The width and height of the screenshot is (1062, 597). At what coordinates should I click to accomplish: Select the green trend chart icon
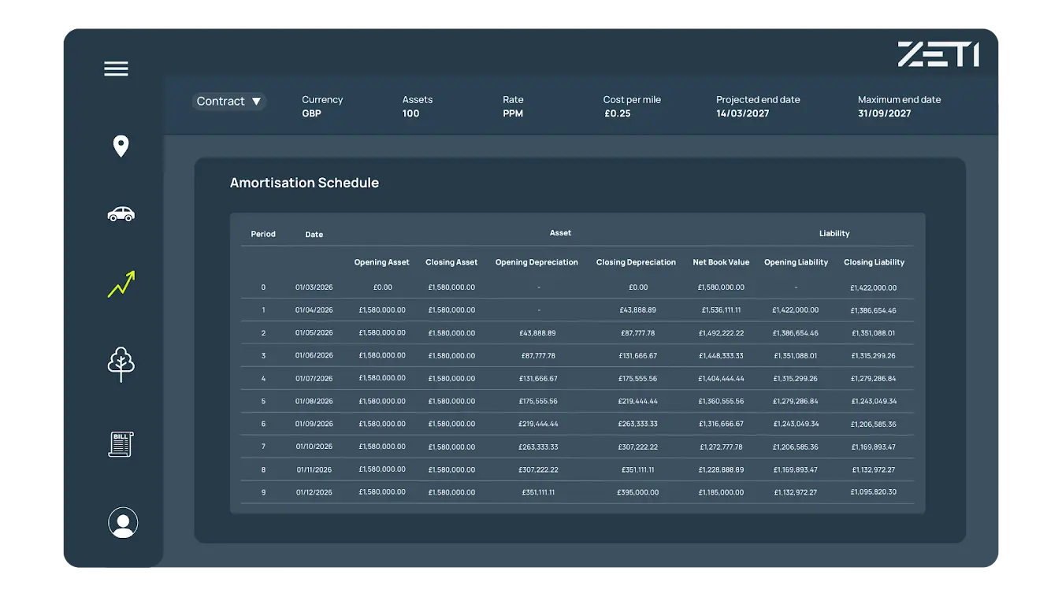coord(121,284)
